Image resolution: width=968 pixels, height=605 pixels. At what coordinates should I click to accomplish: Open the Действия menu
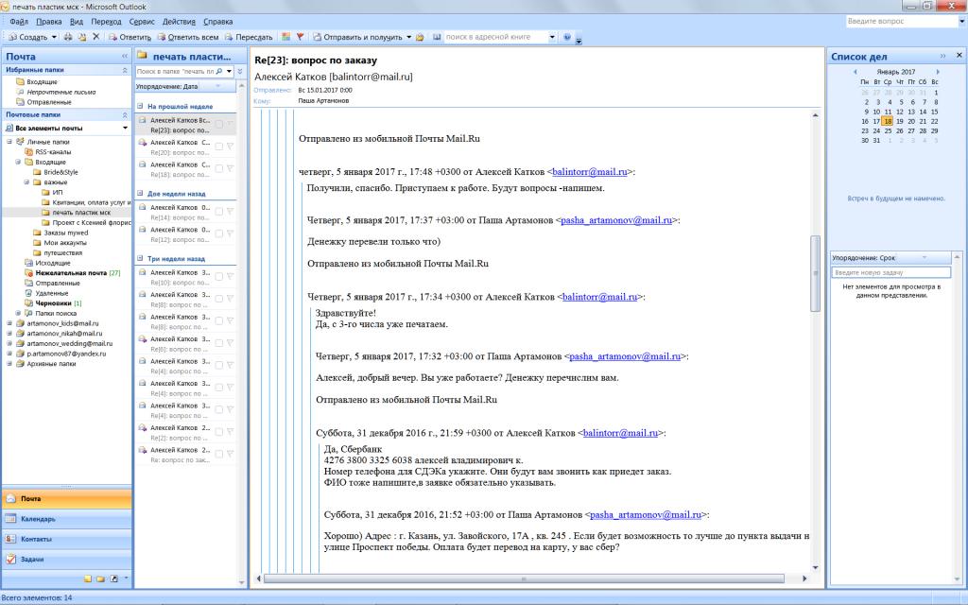179,22
